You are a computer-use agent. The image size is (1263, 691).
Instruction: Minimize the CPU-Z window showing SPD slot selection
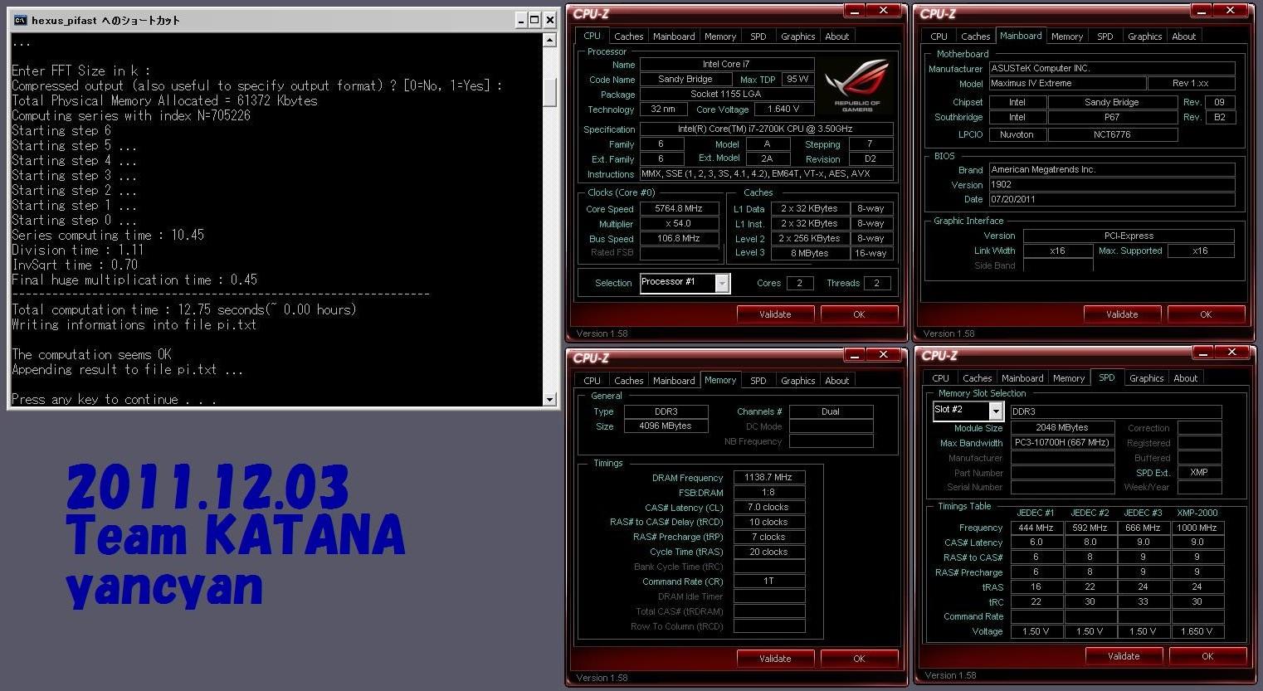(x=1202, y=353)
